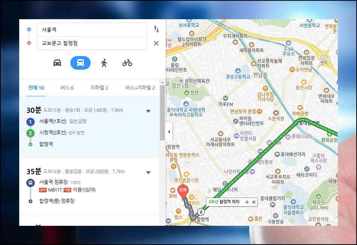
Task: Click line 2 badge for 시청역(2호선)
Action: click(31, 133)
